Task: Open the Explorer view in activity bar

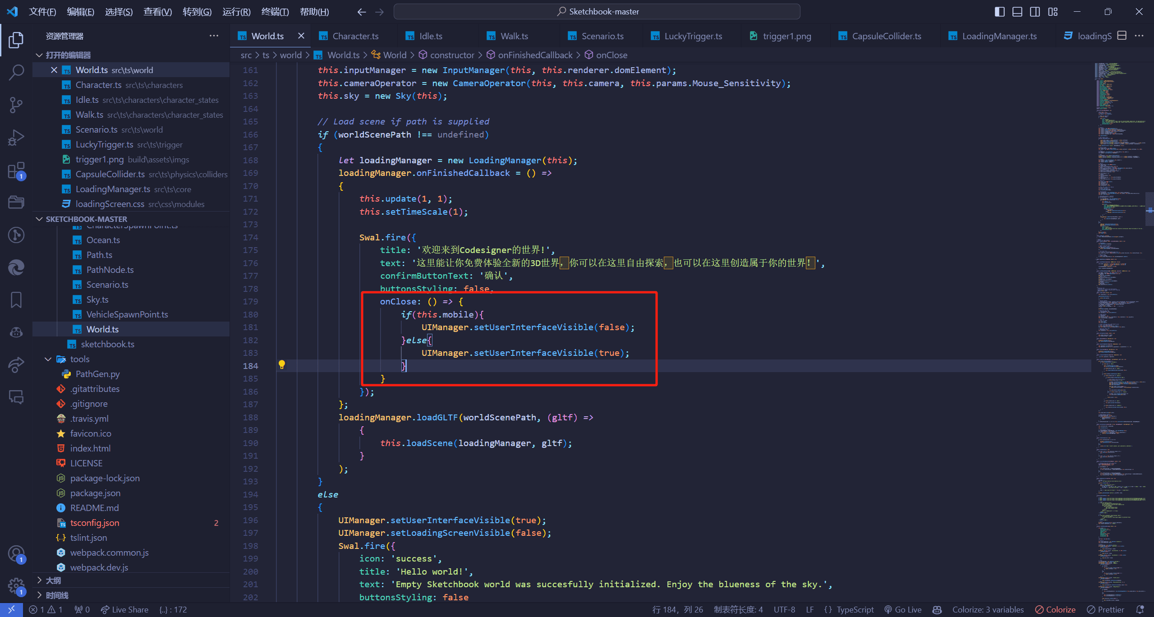Action: (16, 40)
